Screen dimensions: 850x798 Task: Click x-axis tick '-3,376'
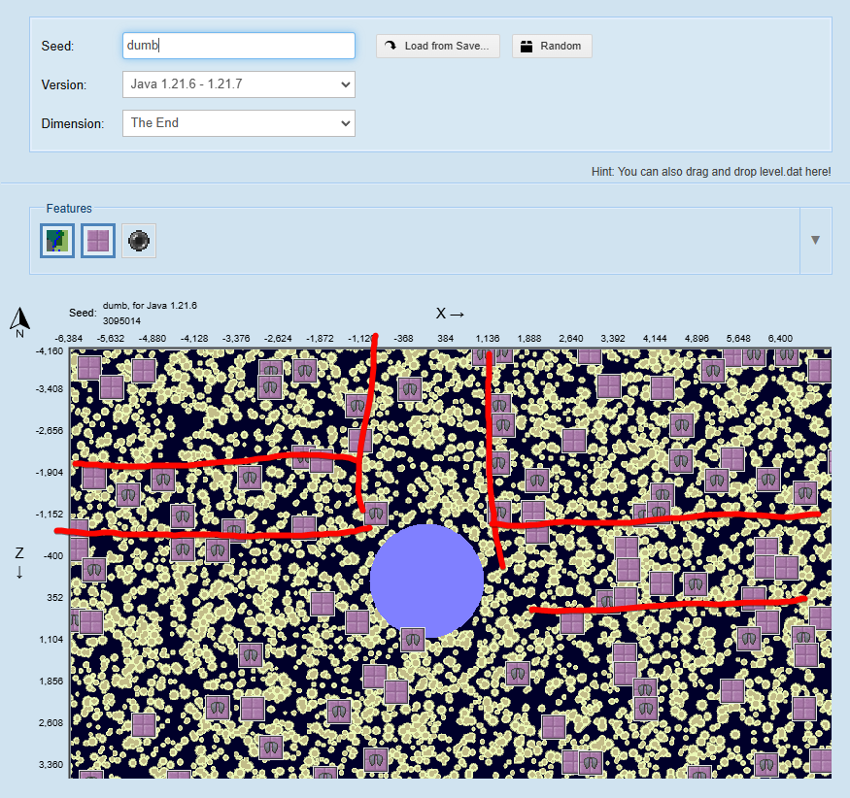pos(236,339)
